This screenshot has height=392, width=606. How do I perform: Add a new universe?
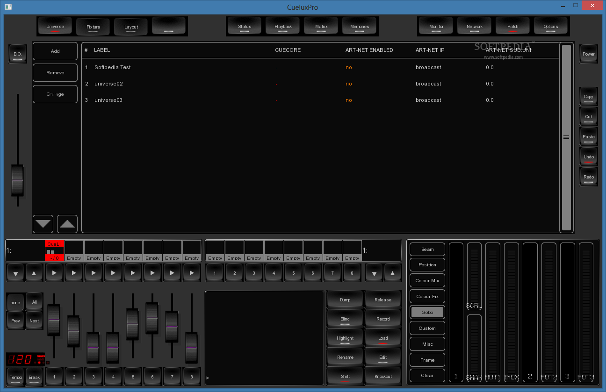55,51
